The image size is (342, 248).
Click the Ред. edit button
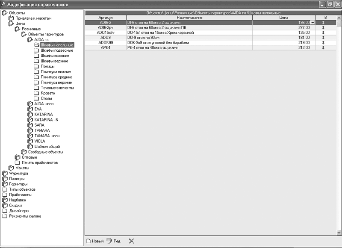(x=114, y=241)
